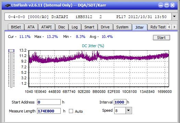180x123 pixels.
Task: Enable the Auto checkbox
Action: point(71,111)
